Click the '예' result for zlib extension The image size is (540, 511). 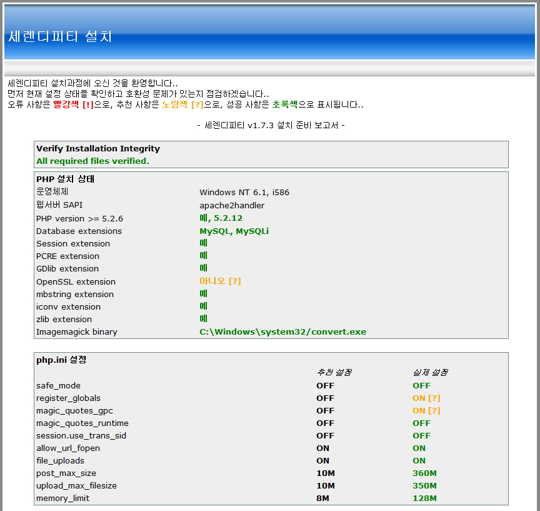[x=204, y=318]
